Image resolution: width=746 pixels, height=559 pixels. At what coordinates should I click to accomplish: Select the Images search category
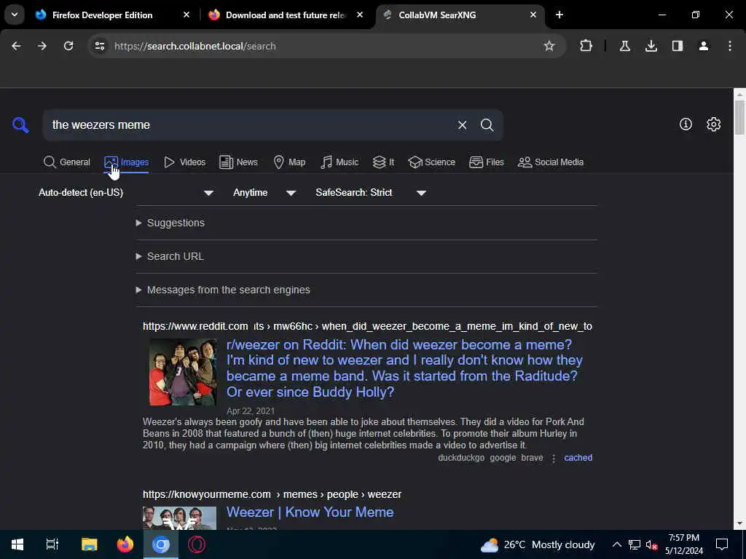[x=127, y=162]
